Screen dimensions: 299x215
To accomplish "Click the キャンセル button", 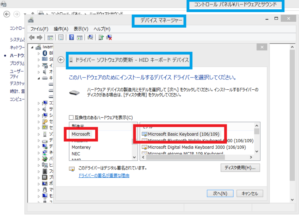I will point(250,193).
